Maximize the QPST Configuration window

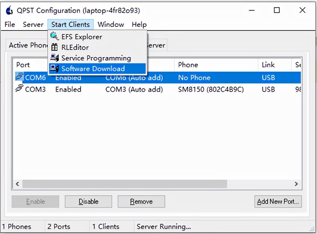point(277,10)
